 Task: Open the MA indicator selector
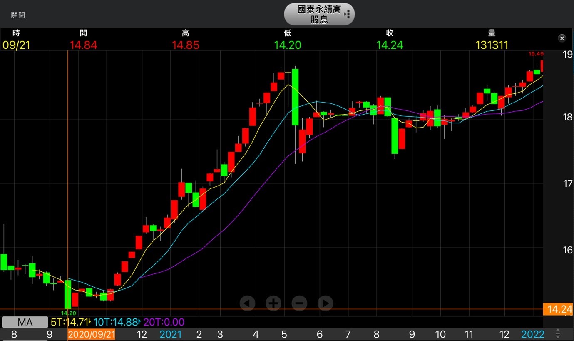click(x=25, y=322)
